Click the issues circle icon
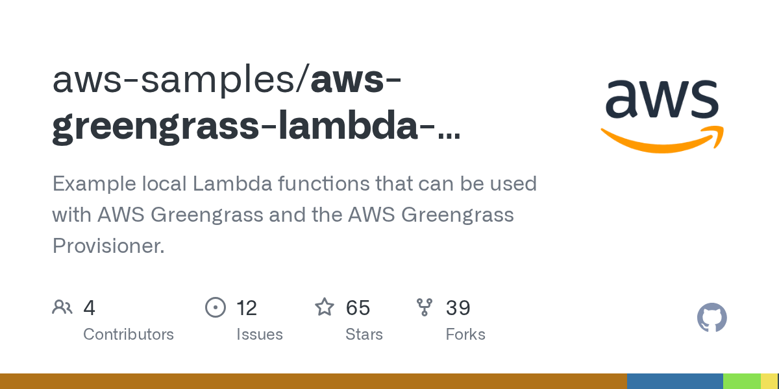This screenshot has width=779, height=389. pos(215,307)
